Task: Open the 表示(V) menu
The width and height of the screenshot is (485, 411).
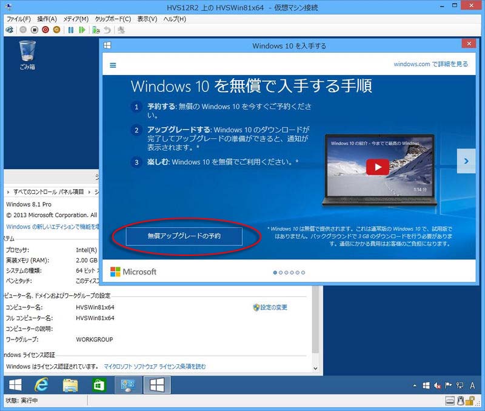Action: pyautogui.click(x=147, y=19)
